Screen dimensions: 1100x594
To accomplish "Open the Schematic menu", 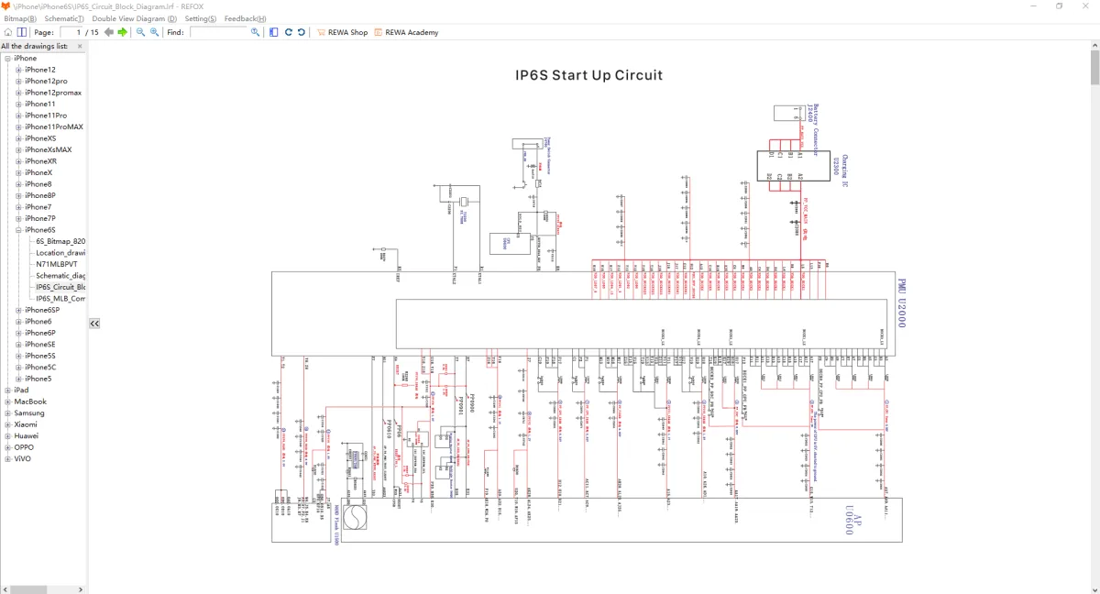I will coord(64,18).
